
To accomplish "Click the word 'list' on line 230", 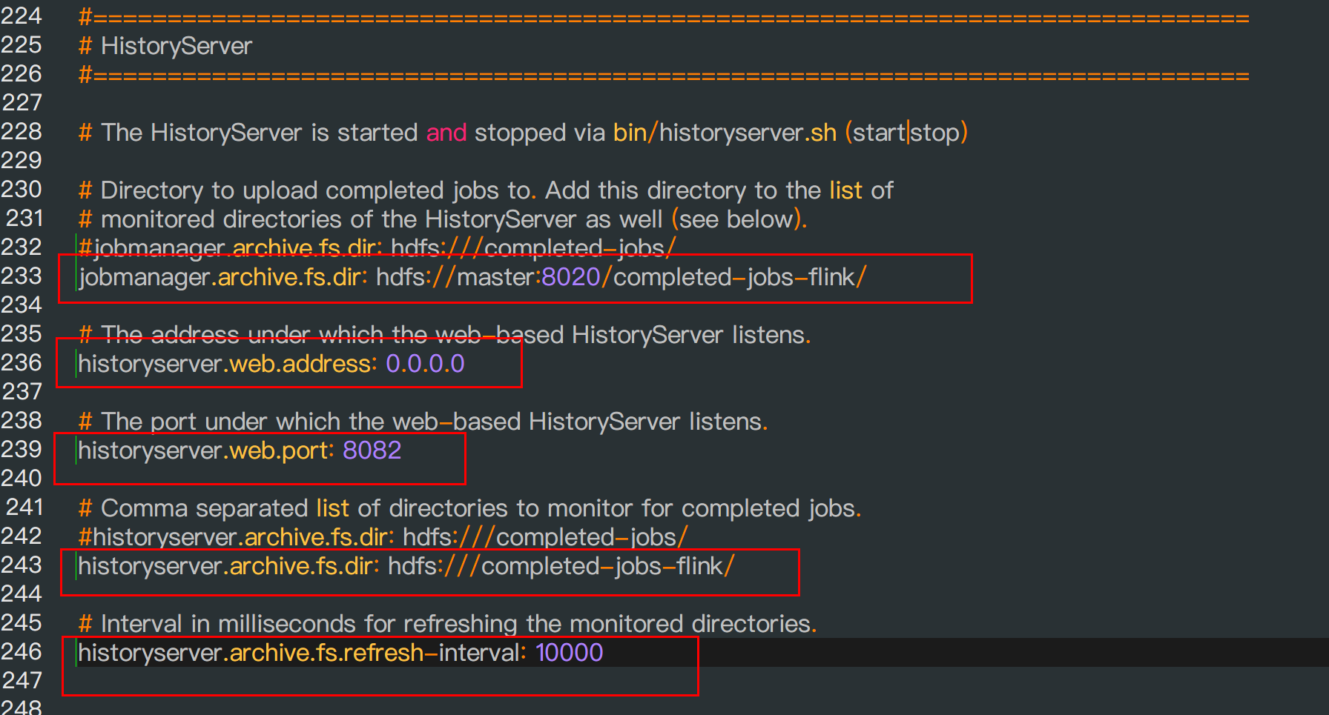I will [x=845, y=190].
